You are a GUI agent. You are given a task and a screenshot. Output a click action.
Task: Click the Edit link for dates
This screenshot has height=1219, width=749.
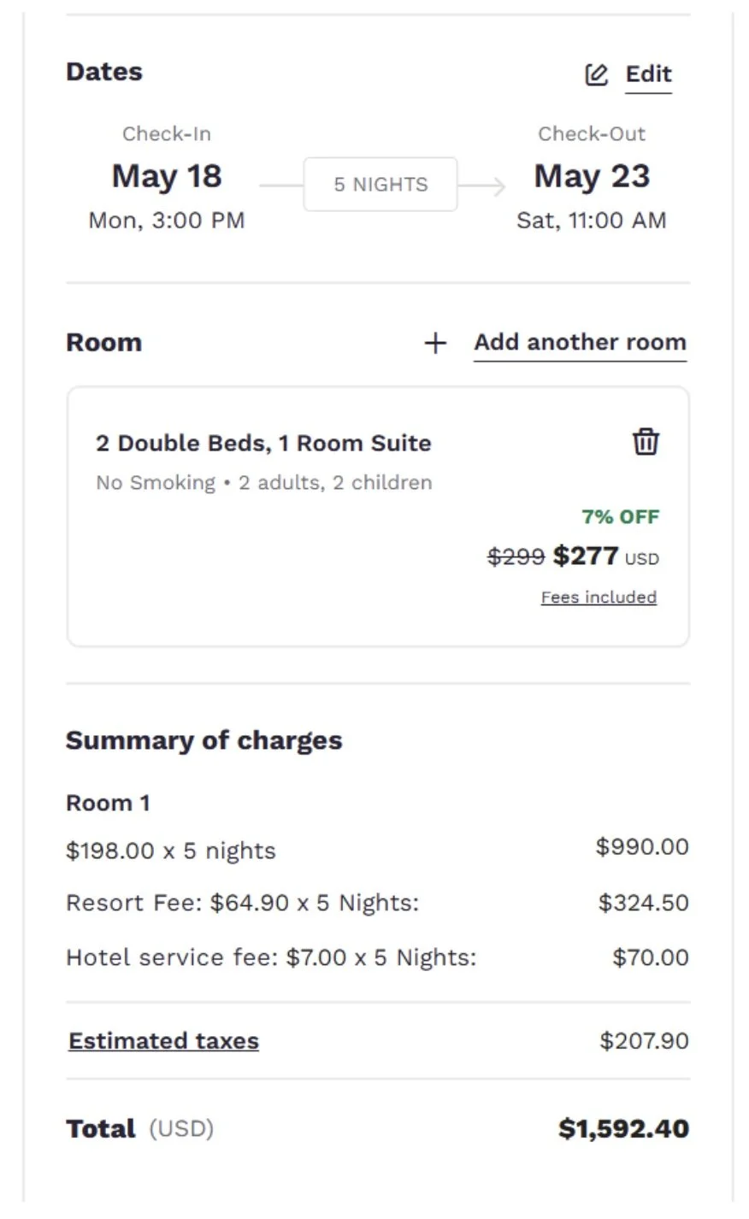coord(648,74)
